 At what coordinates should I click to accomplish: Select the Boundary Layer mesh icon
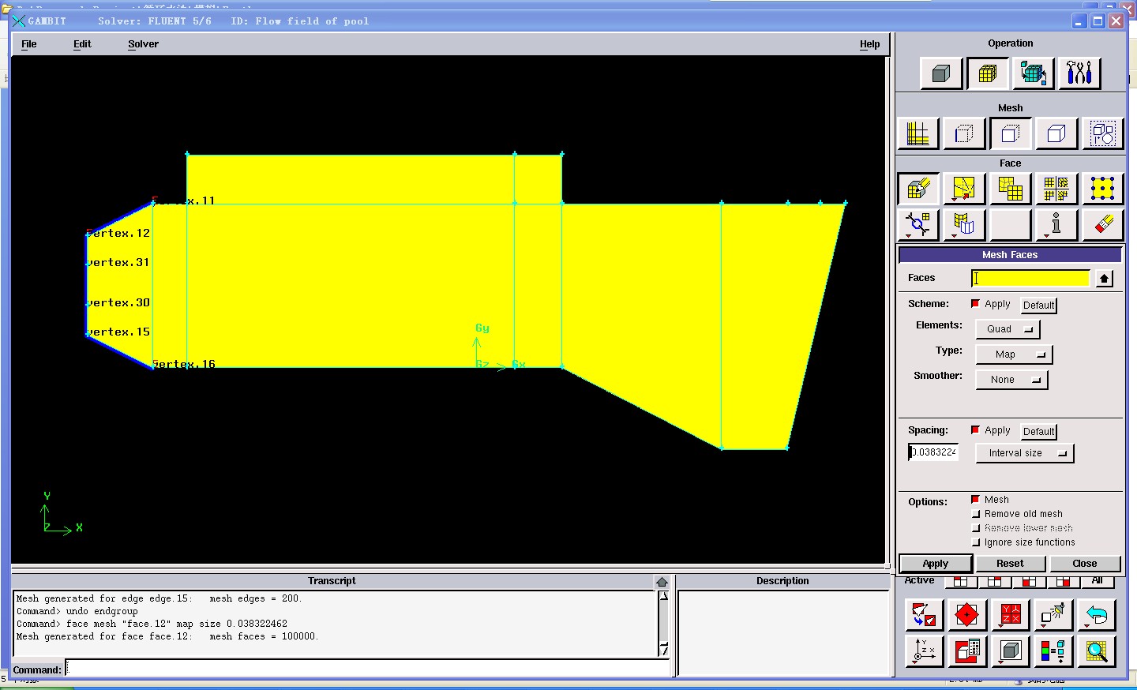[x=917, y=133]
